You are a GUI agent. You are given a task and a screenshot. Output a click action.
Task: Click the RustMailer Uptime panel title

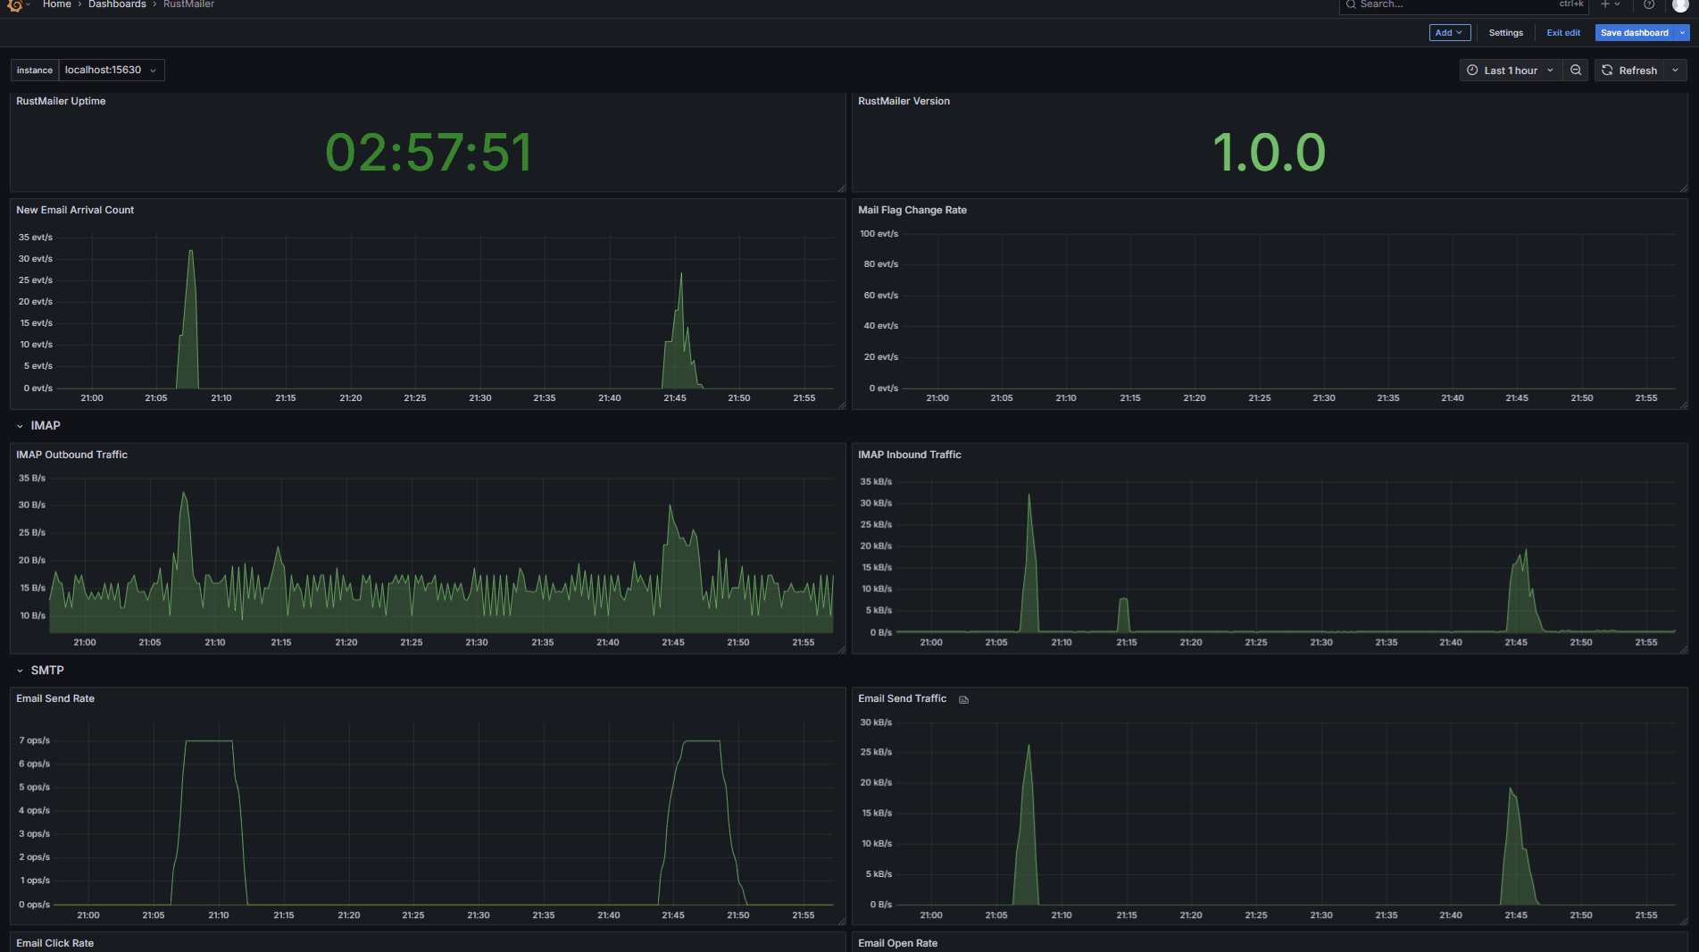pyautogui.click(x=61, y=102)
